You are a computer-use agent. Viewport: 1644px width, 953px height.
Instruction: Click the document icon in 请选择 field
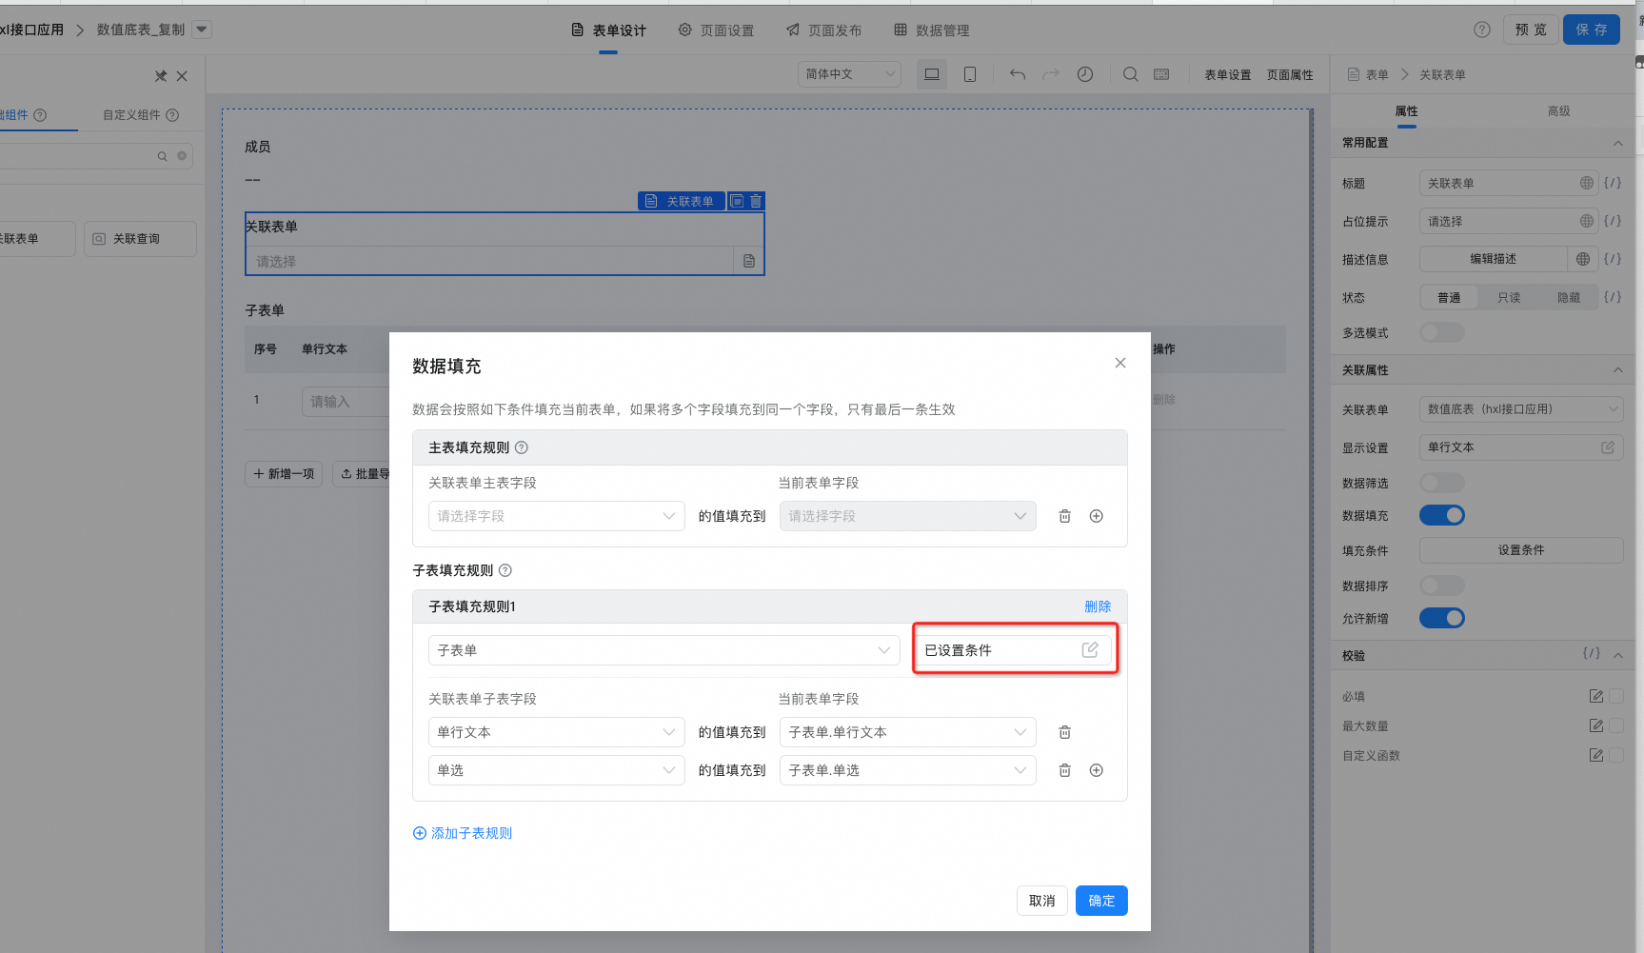pyautogui.click(x=749, y=261)
